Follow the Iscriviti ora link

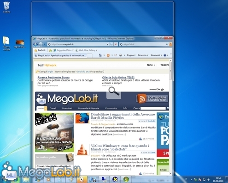pyautogui.click(x=83, y=72)
